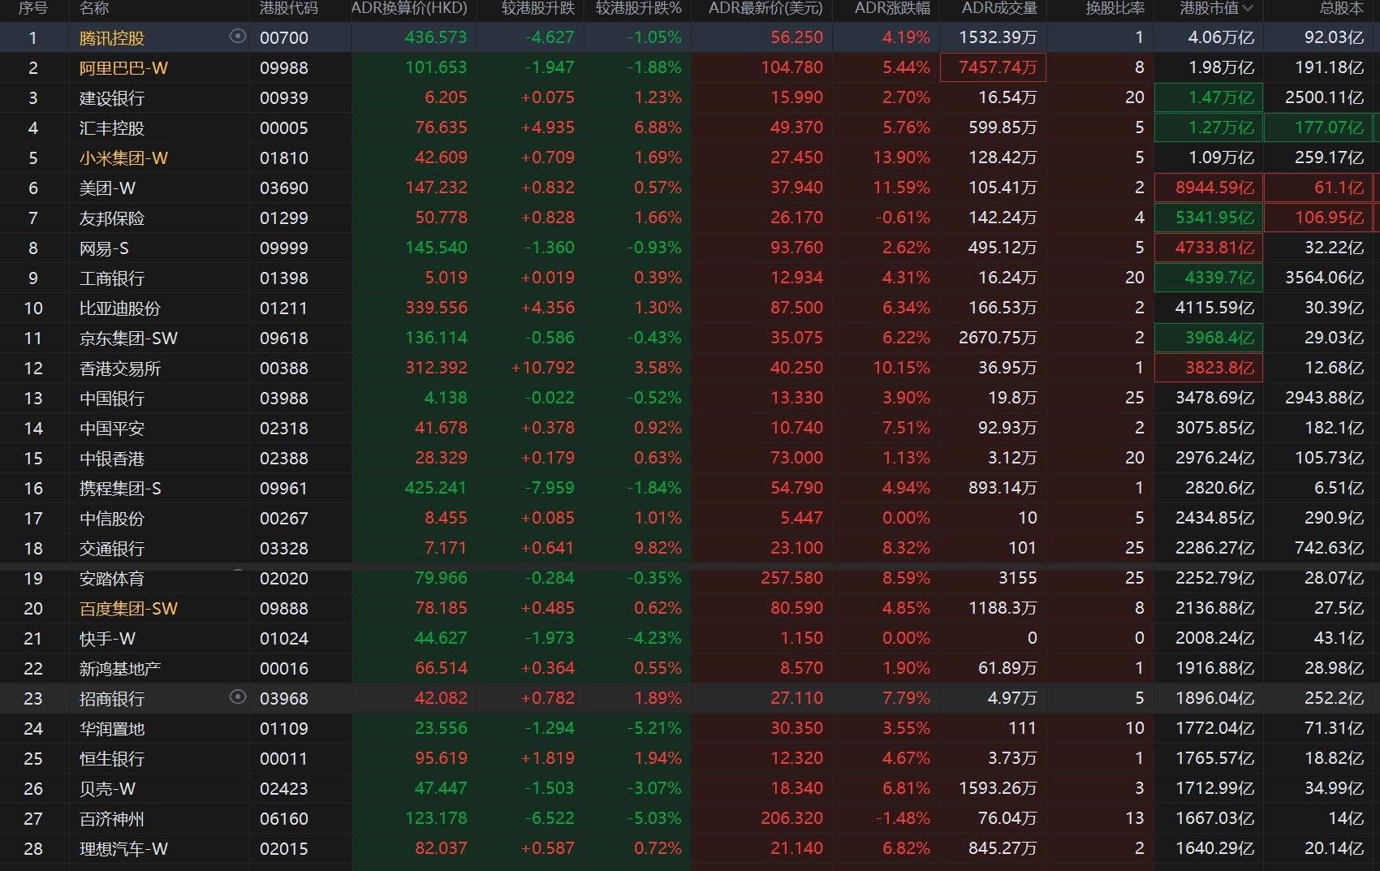Open the 小米集团-W stock name
1380x871 pixels.
(x=123, y=158)
